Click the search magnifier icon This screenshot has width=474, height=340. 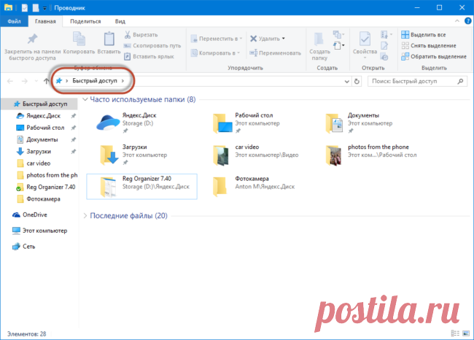click(460, 81)
